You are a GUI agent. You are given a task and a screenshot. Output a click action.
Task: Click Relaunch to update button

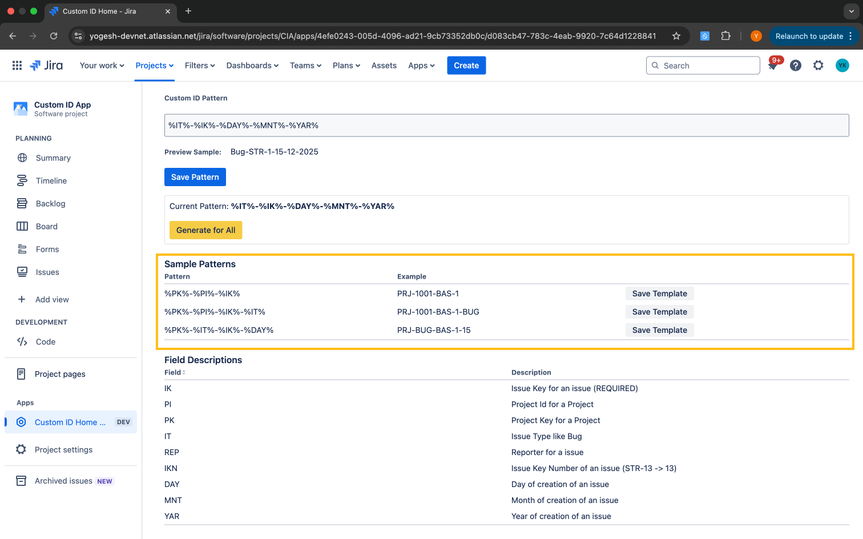(x=813, y=36)
